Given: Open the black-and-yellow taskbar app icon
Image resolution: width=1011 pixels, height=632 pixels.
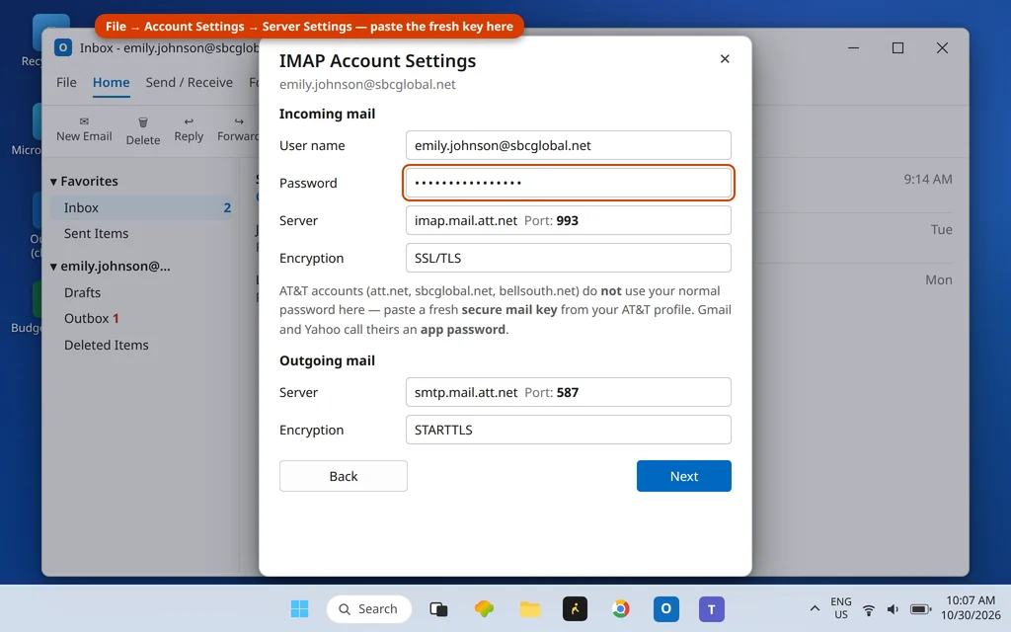Looking at the screenshot, I should [575, 608].
